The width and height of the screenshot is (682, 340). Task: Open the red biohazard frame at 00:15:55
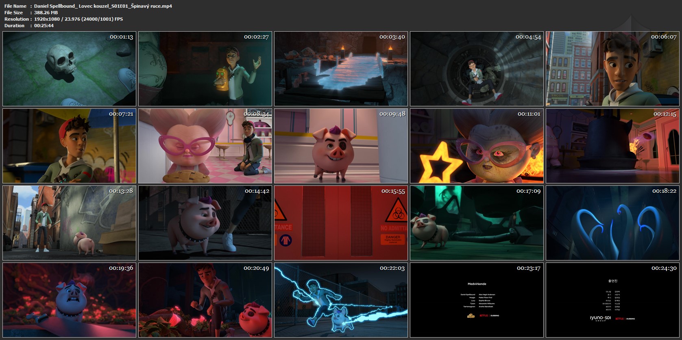point(341,223)
